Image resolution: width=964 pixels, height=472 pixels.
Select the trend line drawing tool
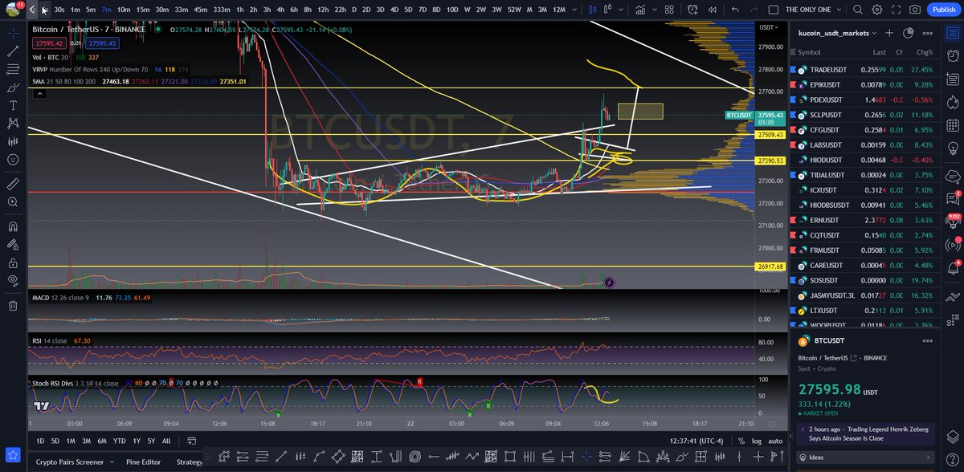(x=13, y=51)
